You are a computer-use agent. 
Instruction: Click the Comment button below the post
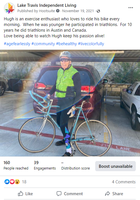click(70, 194)
